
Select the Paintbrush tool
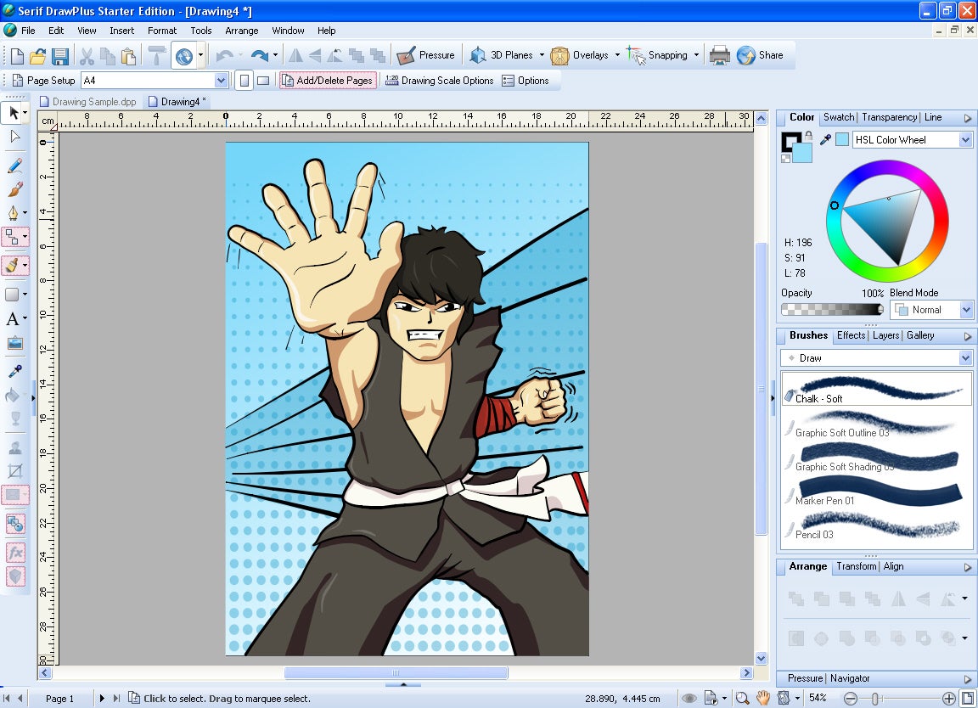14,189
